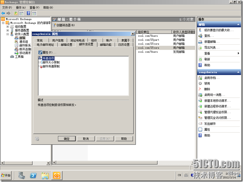Click 禁用 action for zengchuixin
This screenshot has width=243, height=182.
[x=207, y=83]
